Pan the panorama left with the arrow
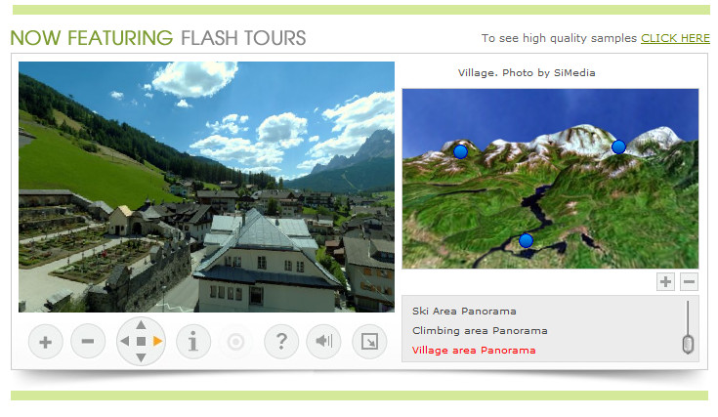This screenshot has height=417, width=718. click(x=124, y=342)
